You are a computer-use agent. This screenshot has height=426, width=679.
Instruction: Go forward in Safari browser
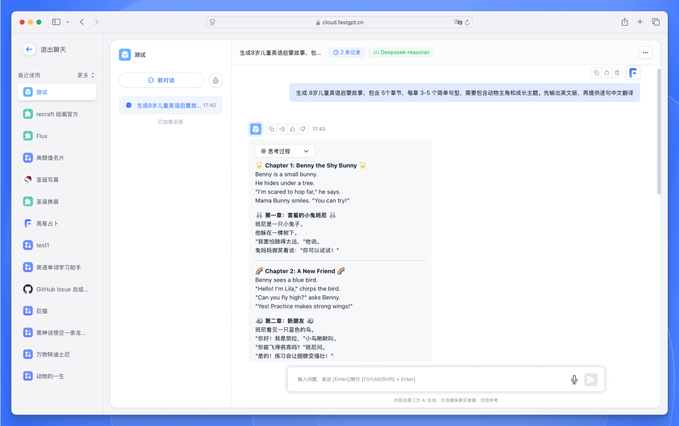click(x=97, y=22)
